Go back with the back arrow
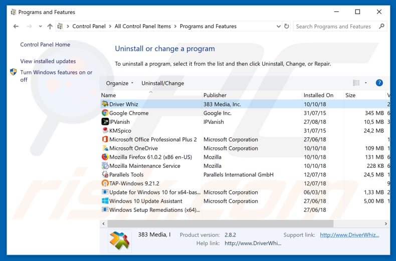Image resolution: width=396 pixels, height=261 pixels. (x=16, y=26)
